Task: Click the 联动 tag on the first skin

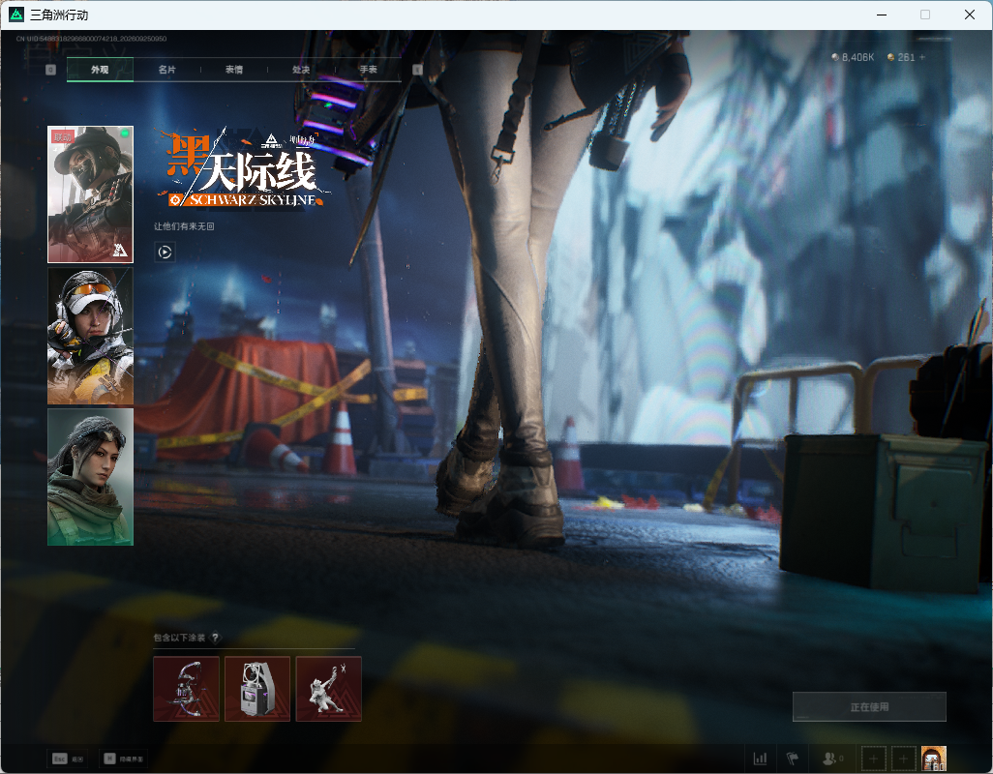Action: 63,136
